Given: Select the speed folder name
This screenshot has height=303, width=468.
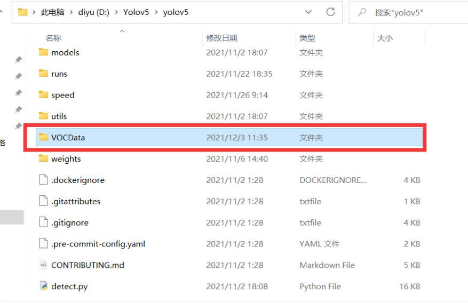Looking at the screenshot, I should [x=62, y=95].
